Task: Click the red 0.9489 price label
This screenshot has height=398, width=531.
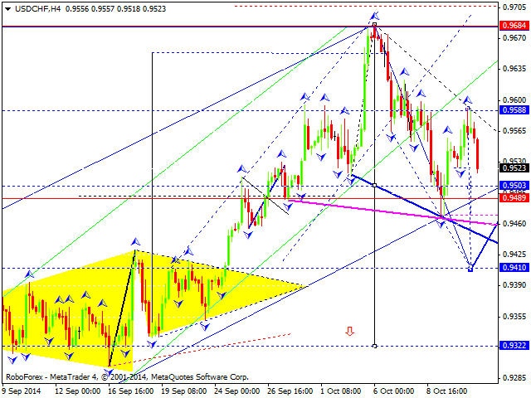Action: click(514, 198)
